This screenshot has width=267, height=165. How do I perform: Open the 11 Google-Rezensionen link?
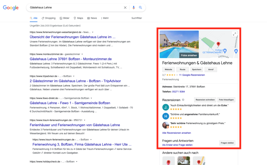[192, 75]
